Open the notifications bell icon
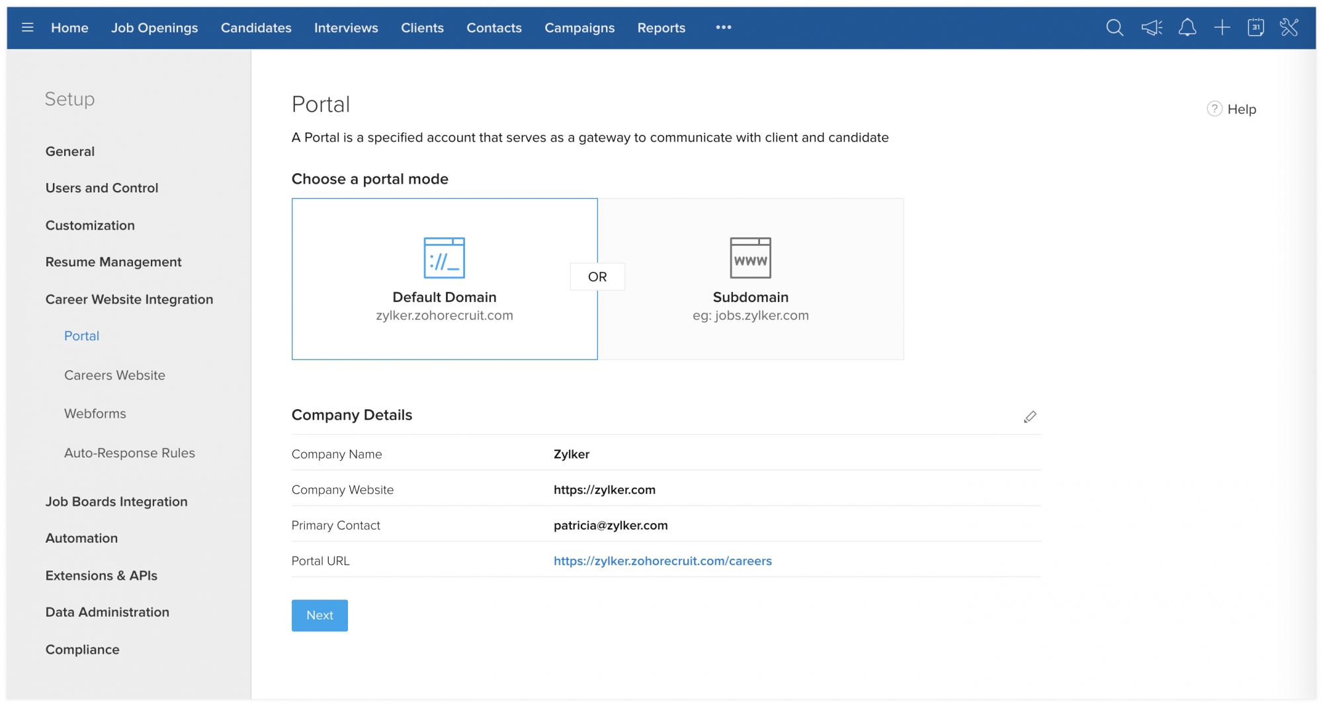Image resolution: width=1323 pixels, height=706 pixels. pos(1187,28)
